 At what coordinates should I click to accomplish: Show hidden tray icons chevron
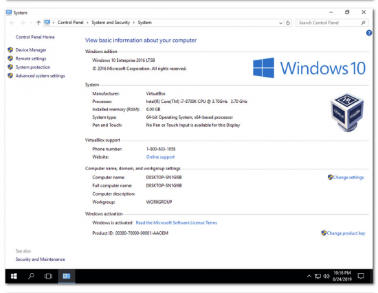click(x=309, y=276)
